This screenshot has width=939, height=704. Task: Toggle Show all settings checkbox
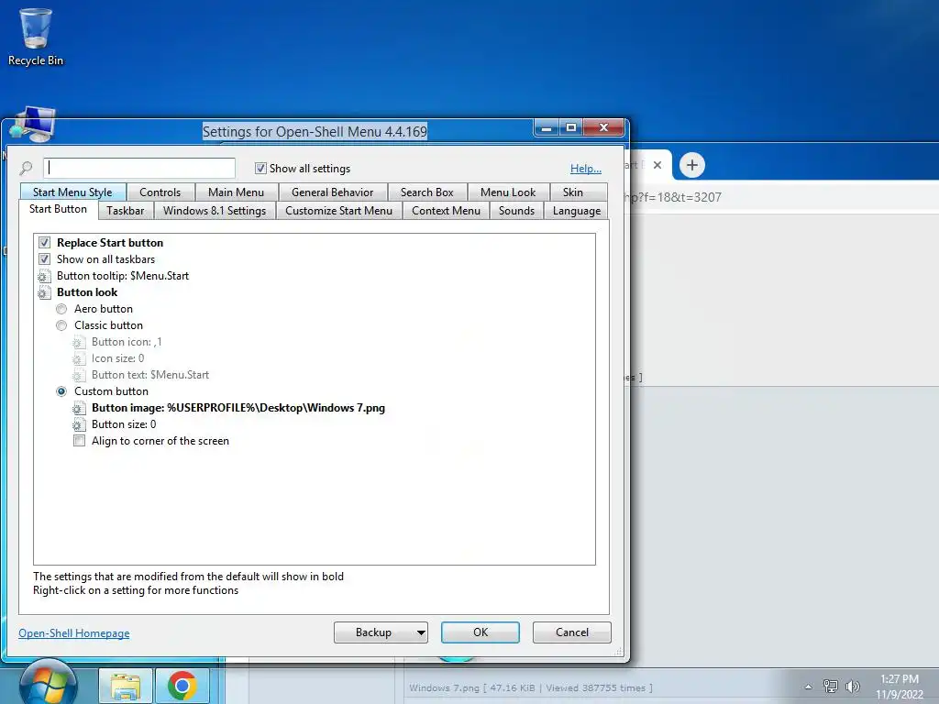260,169
